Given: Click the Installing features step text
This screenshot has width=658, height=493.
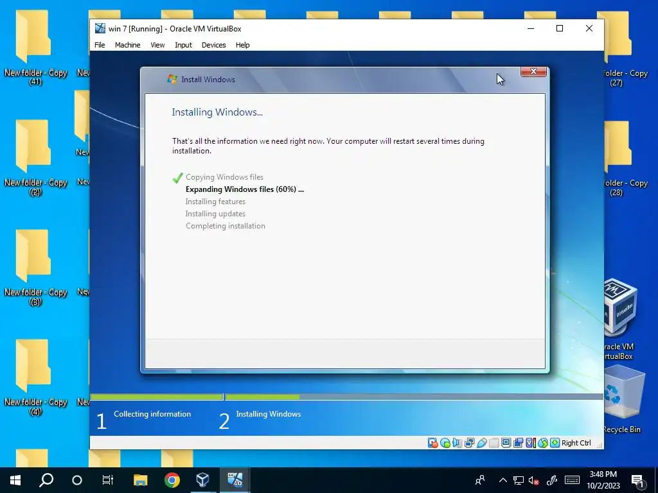Looking at the screenshot, I should click(x=215, y=201).
